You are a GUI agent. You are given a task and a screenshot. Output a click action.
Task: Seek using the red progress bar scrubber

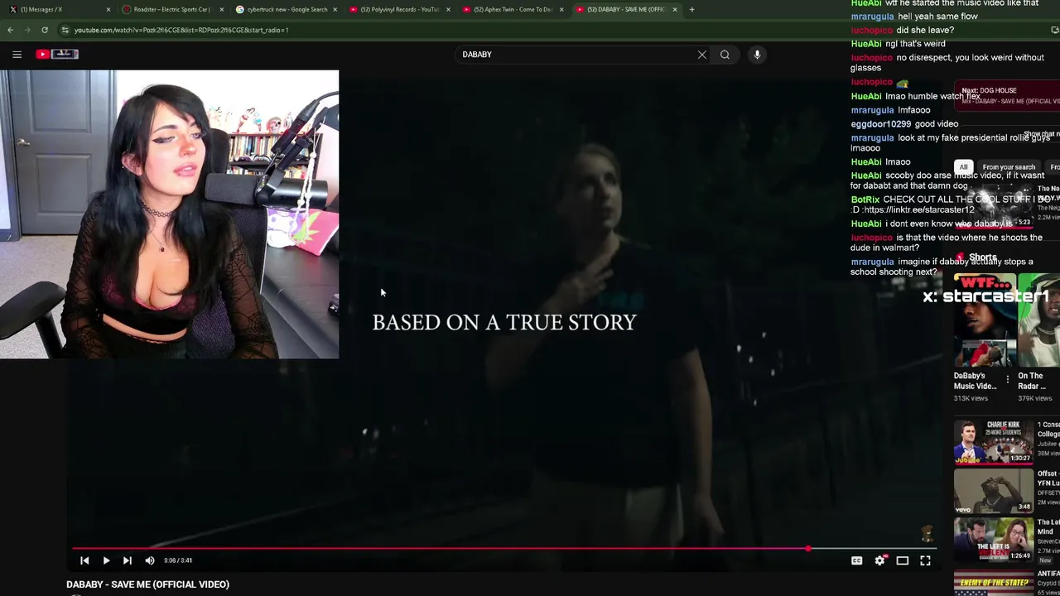(x=807, y=548)
